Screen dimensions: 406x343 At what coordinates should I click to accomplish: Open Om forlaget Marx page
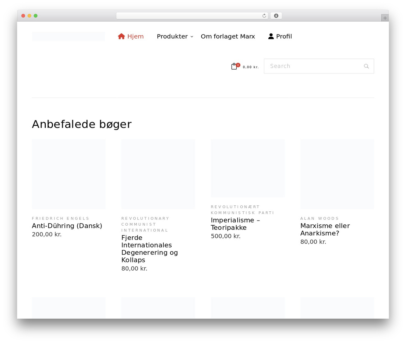pyautogui.click(x=228, y=36)
